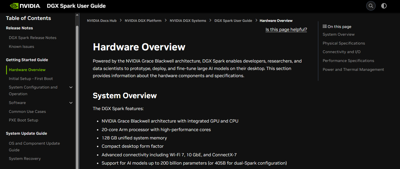Viewport: 400px width, 169px height.
Task: Jump to Physical Specifications section
Action: pos(344,43)
